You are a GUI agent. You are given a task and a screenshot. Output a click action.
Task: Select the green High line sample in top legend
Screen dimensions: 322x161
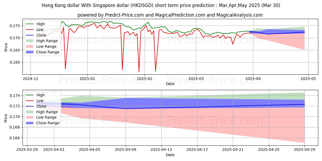click(x=30, y=24)
